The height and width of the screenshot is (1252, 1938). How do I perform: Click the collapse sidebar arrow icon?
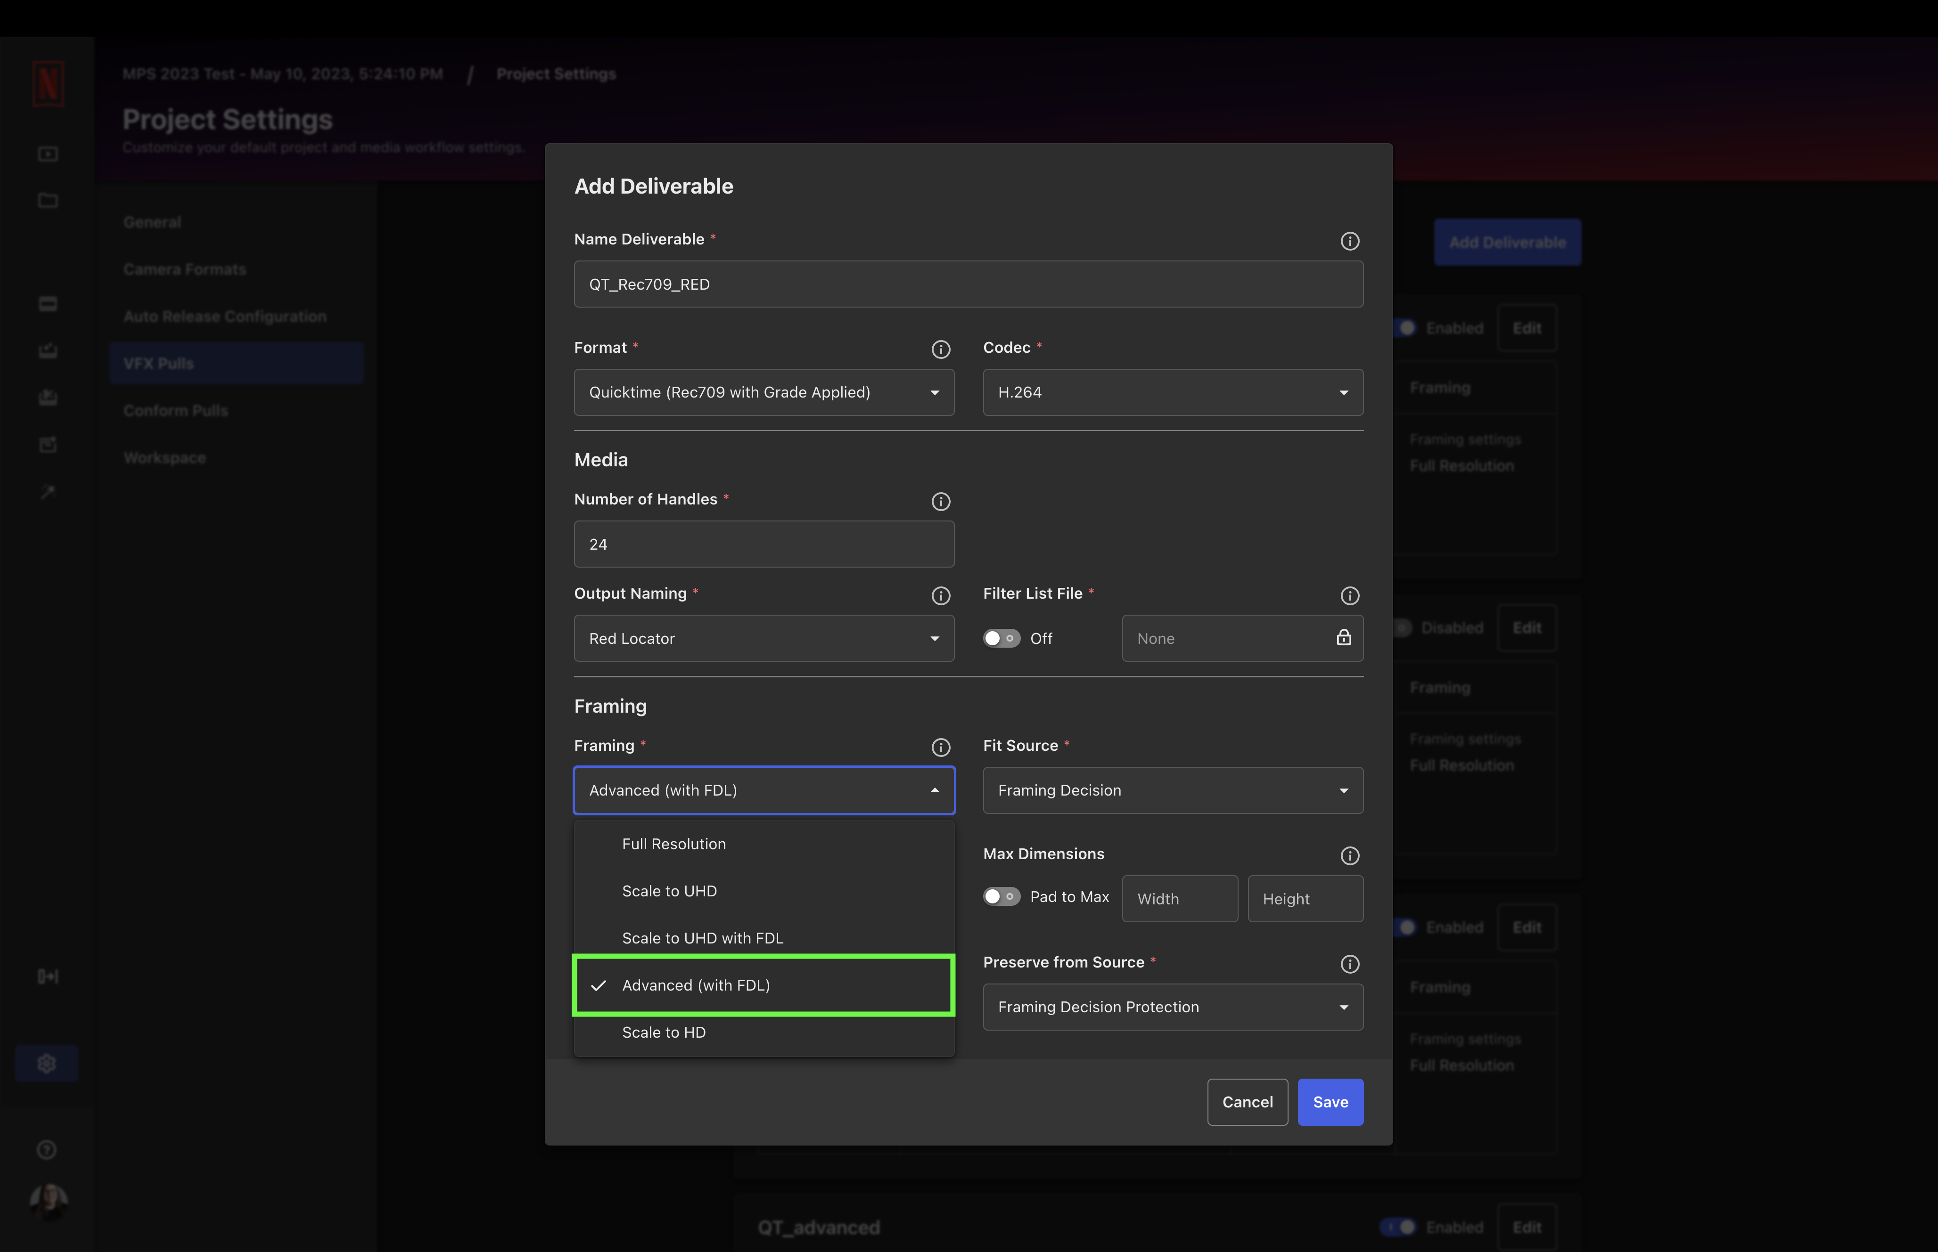(48, 976)
